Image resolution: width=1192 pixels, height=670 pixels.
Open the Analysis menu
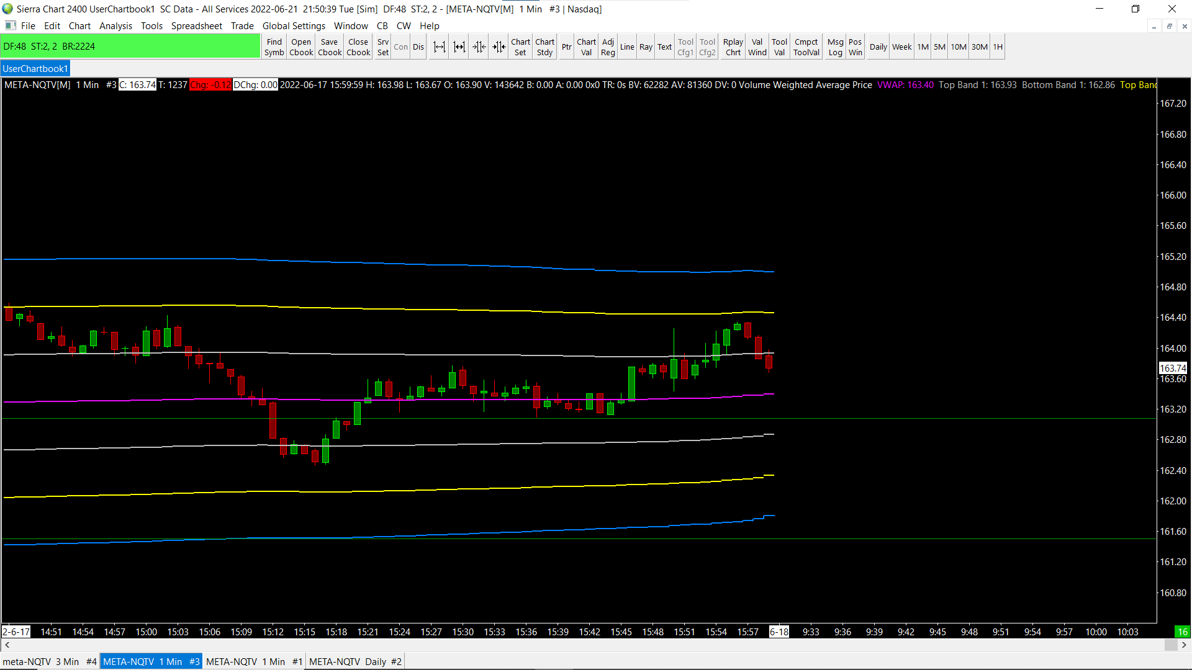pos(115,25)
